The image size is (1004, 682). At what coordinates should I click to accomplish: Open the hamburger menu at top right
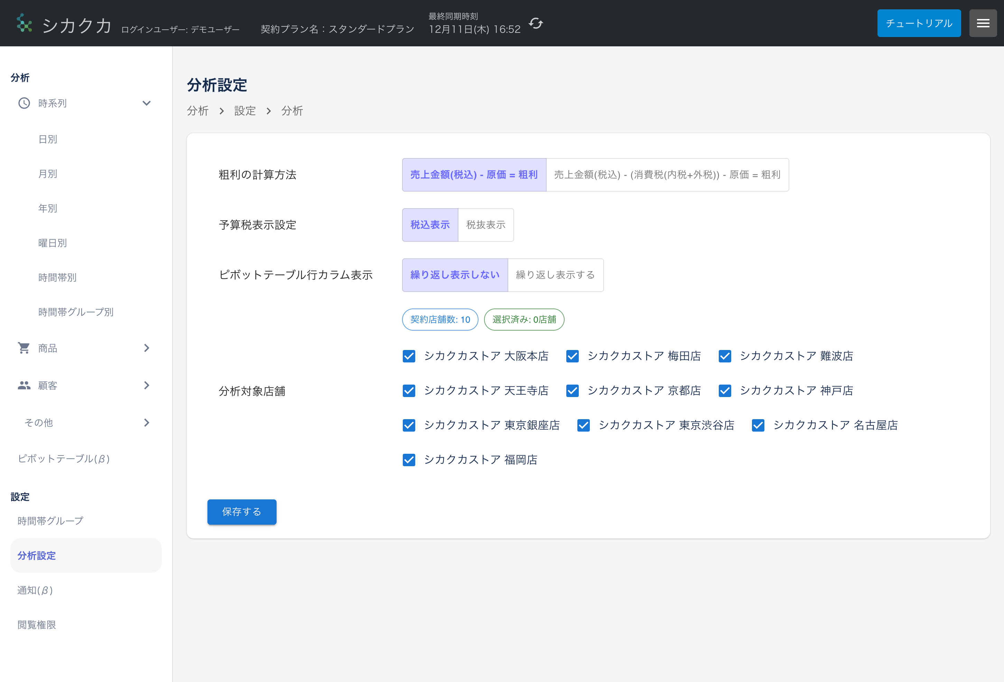pos(983,23)
